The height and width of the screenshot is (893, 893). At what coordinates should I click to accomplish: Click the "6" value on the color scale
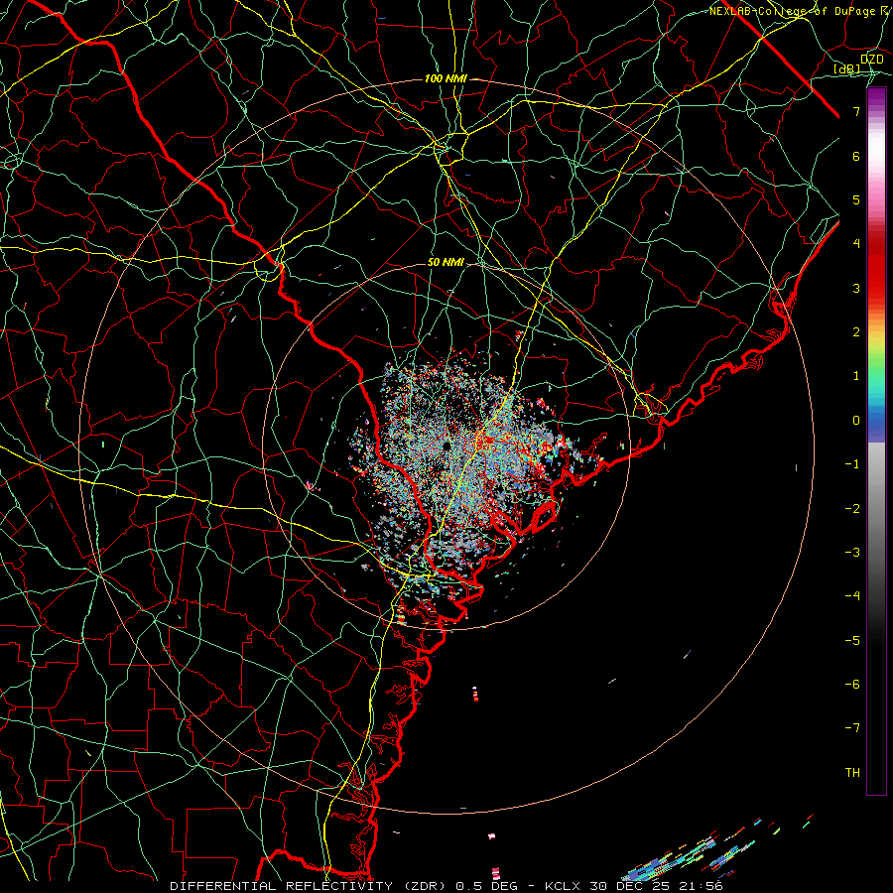(x=856, y=157)
